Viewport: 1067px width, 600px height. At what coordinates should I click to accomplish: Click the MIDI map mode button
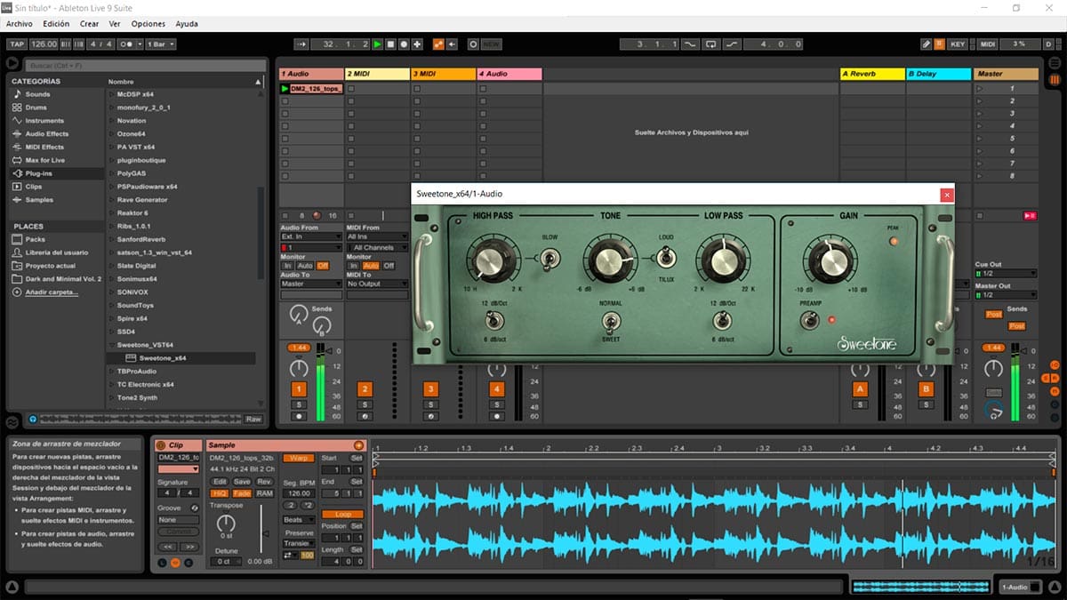988,44
